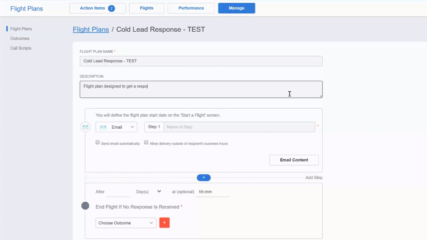The width and height of the screenshot is (427, 240).
Task: Click the gray stop sign end-flight icon
Action: pos(85,206)
